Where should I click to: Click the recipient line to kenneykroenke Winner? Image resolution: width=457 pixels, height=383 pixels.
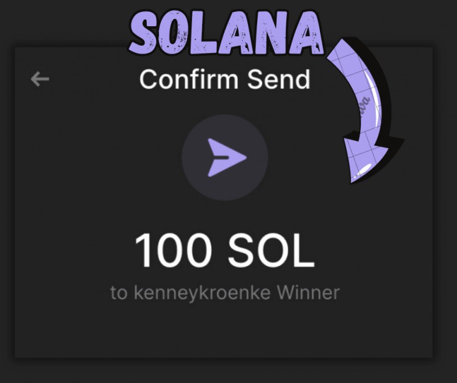225,293
